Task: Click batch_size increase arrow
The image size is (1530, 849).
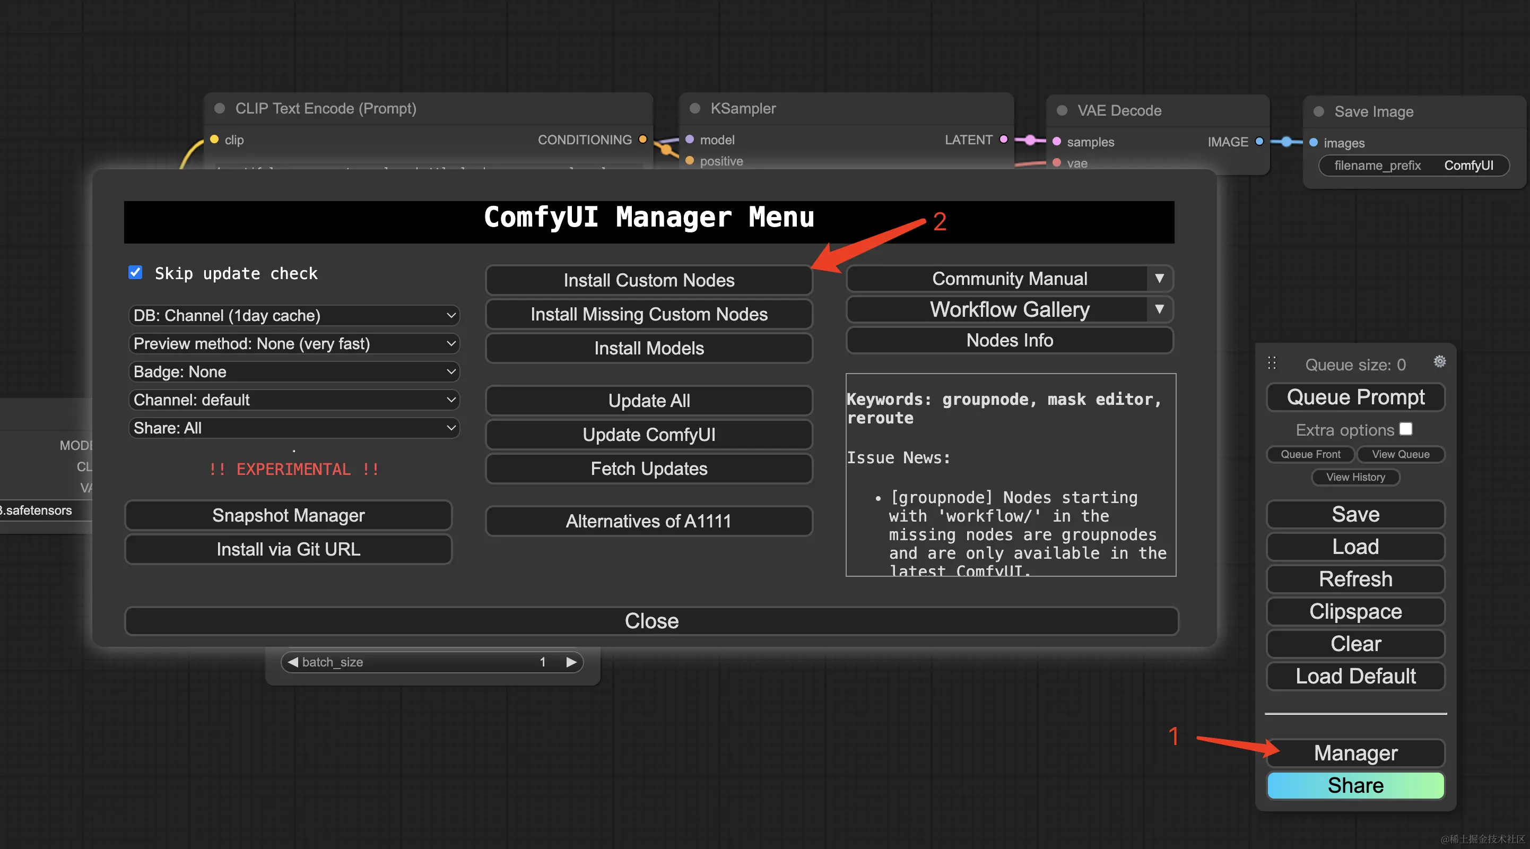Action: 571,662
